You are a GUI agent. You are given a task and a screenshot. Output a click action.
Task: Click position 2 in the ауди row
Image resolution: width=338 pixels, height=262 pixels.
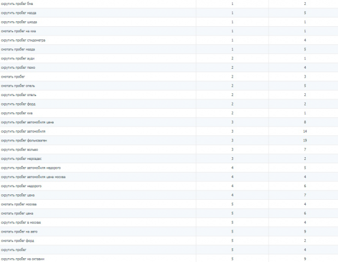[232, 58]
